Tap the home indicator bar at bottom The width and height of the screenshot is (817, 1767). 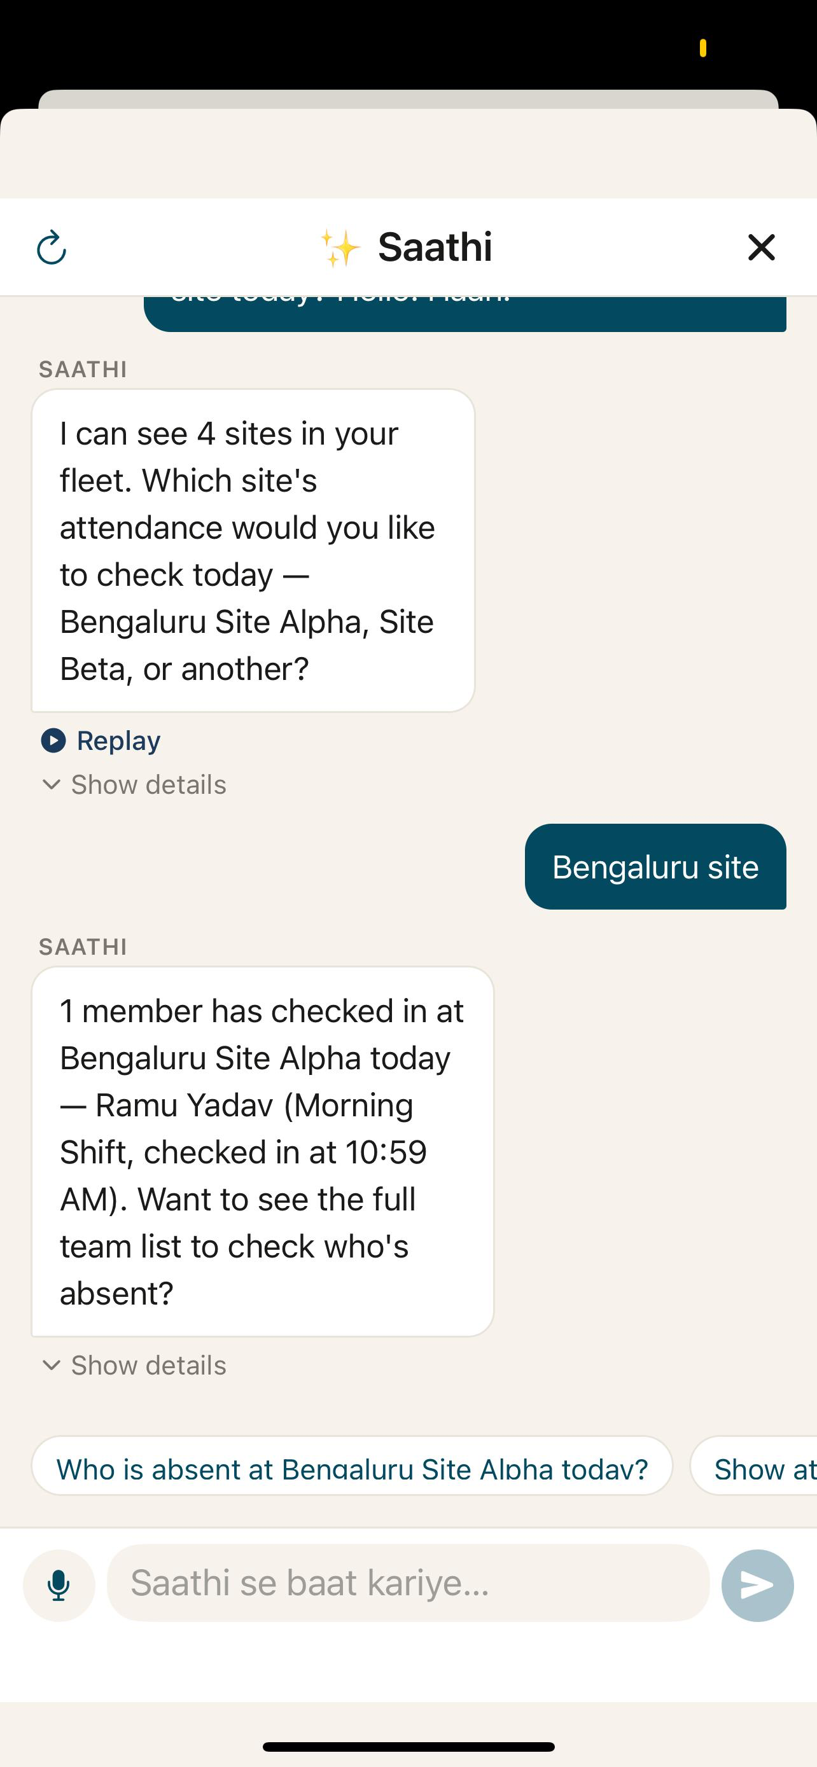pyautogui.click(x=408, y=1747)
